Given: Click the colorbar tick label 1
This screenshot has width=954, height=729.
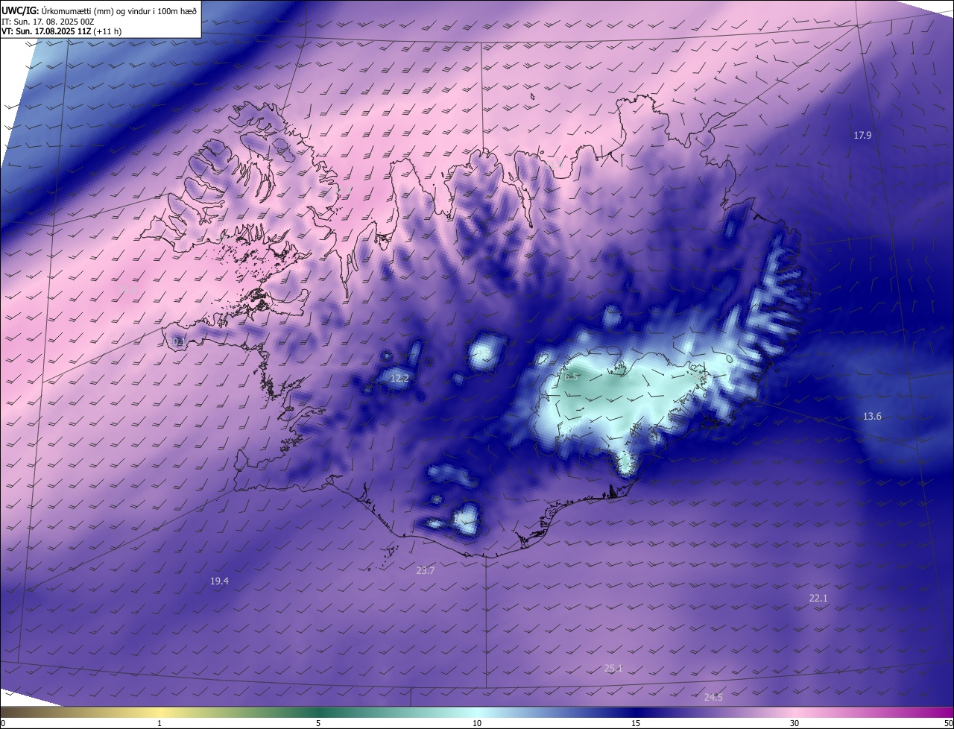Looking at the screenshot, I should coord(159,723).
